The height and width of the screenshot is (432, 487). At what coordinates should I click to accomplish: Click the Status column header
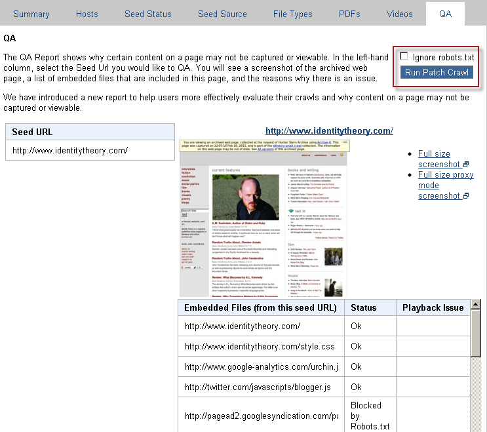pos(363,307)
